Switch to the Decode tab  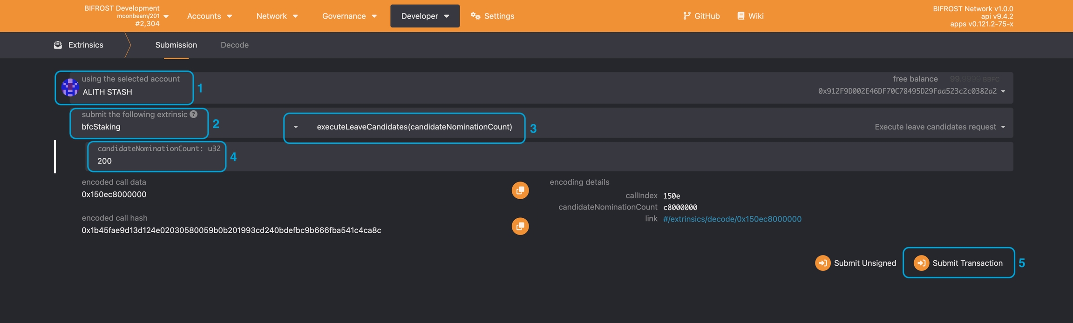[x=234, y=45]
